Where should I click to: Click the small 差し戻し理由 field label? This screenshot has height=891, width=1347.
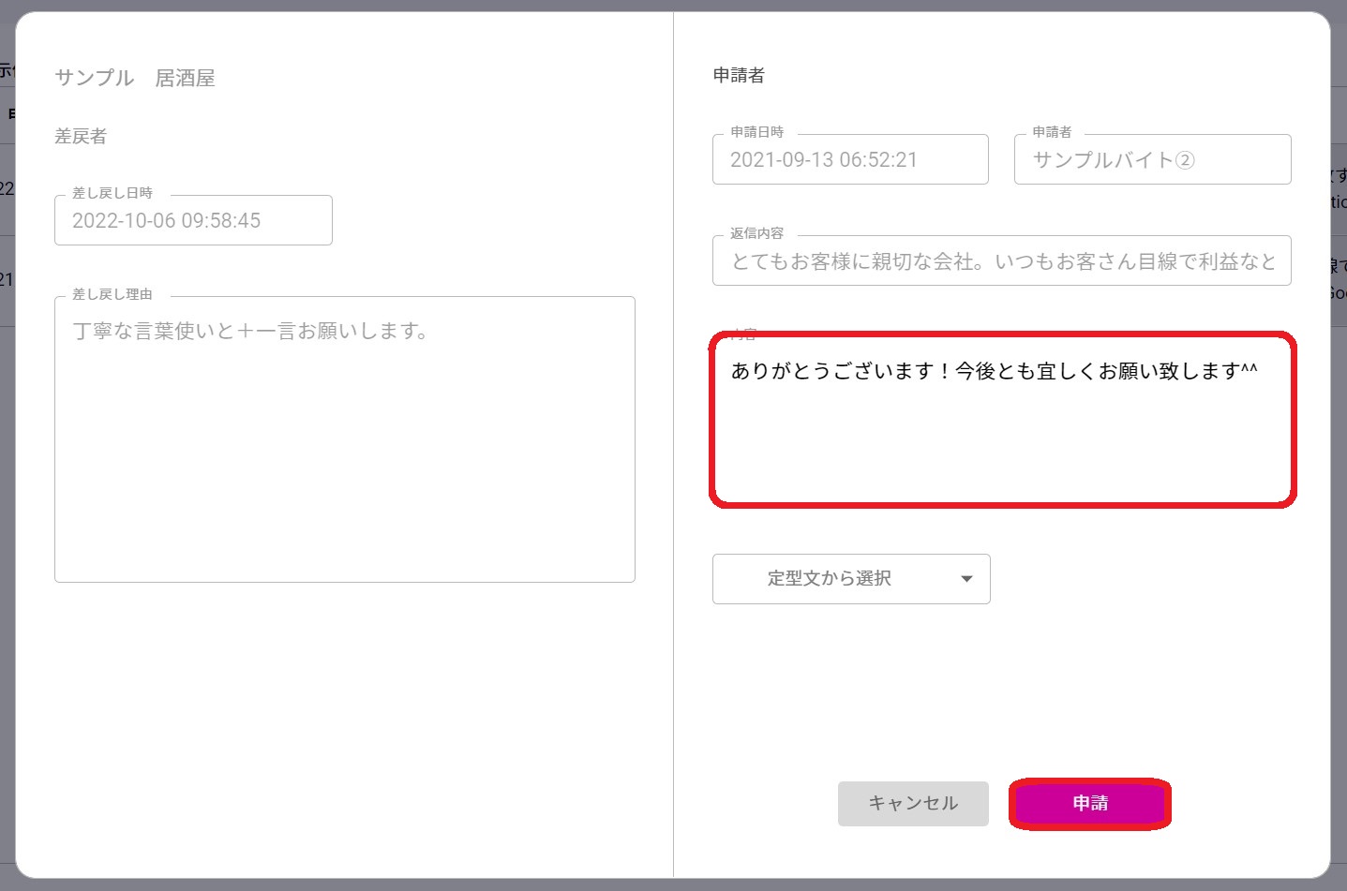point(112,294)
